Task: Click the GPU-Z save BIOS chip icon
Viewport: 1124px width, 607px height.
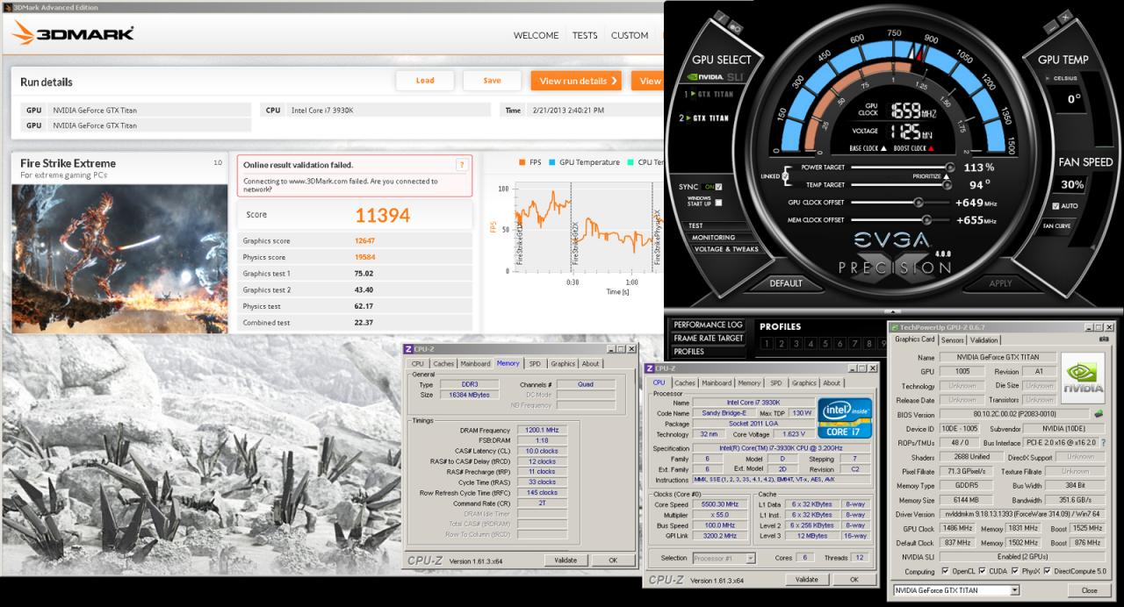Action: pos(1099,415)
